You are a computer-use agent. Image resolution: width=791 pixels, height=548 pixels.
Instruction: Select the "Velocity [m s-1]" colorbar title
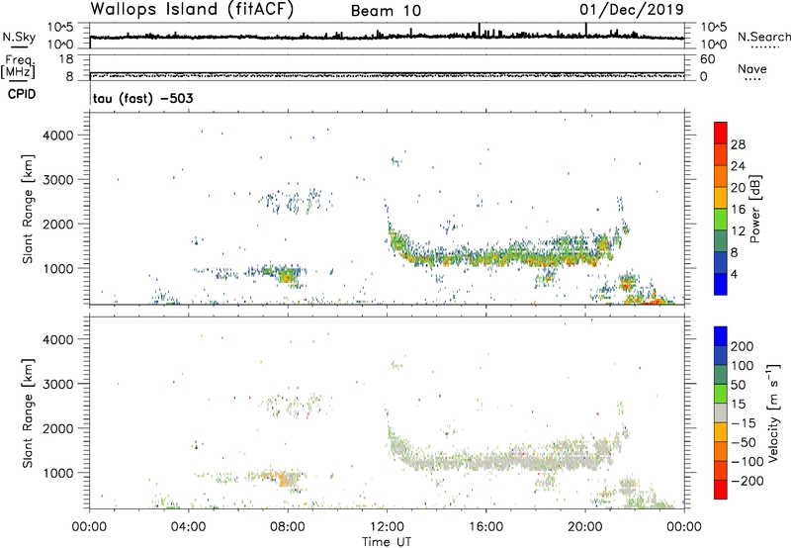[x=774, y=412]
